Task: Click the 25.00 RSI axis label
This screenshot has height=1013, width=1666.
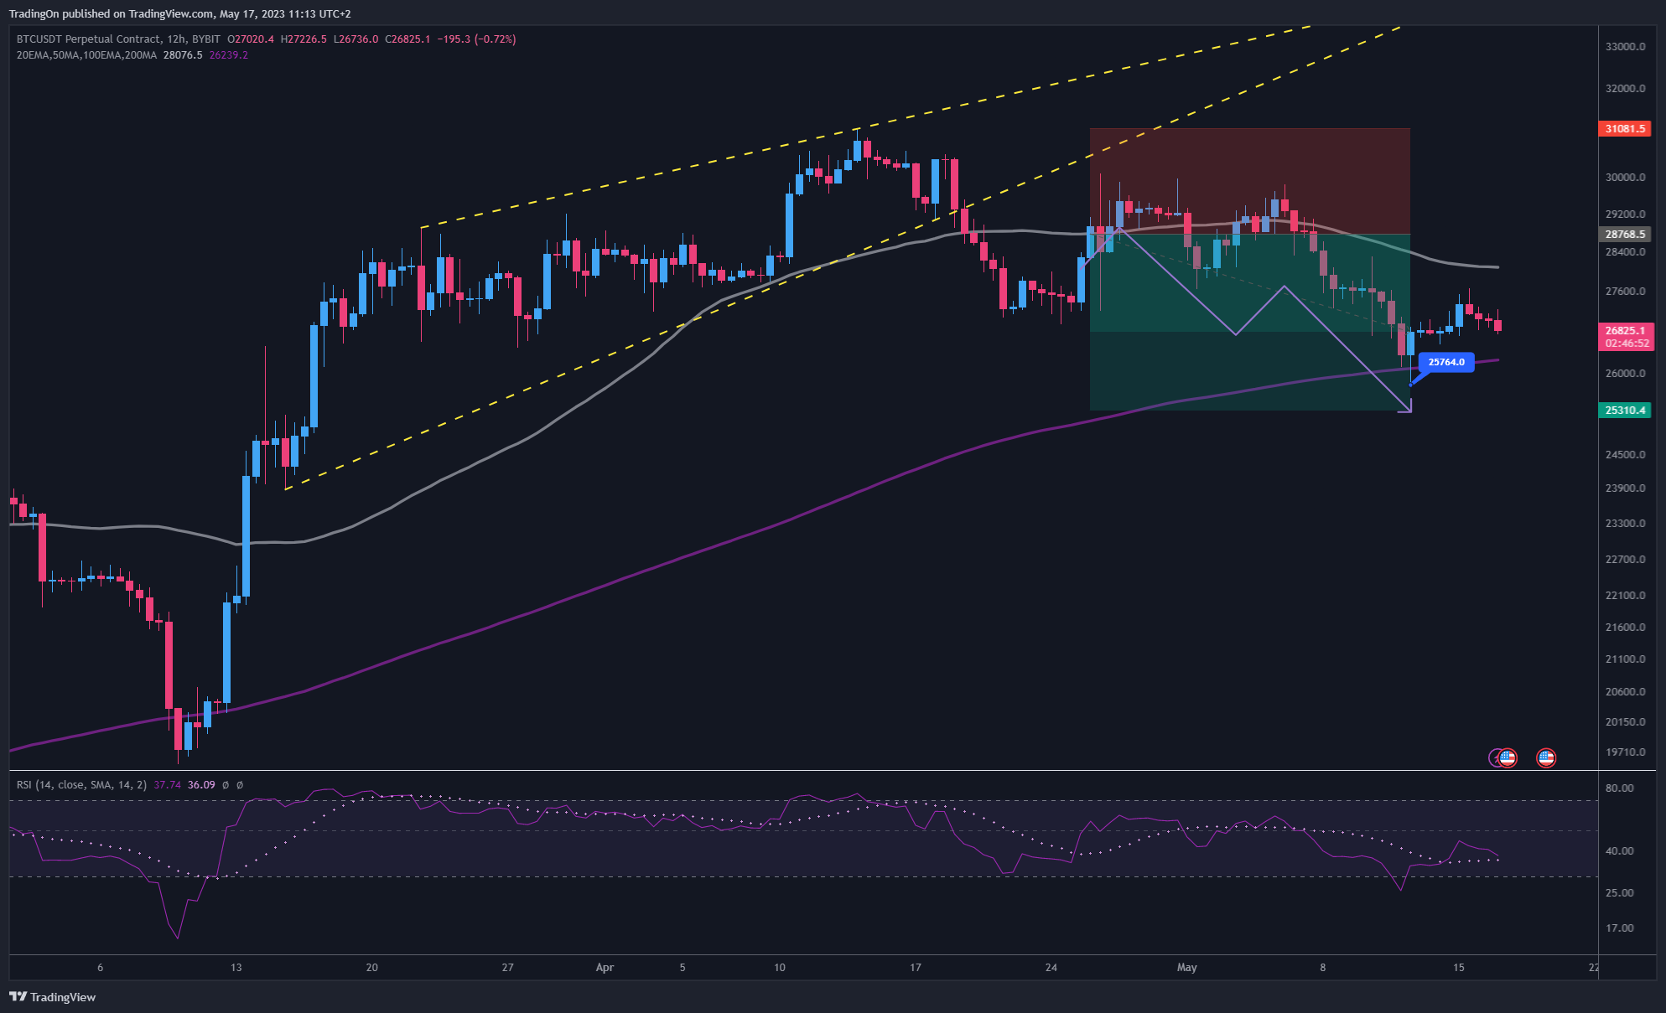Action: pos(1619,893)
